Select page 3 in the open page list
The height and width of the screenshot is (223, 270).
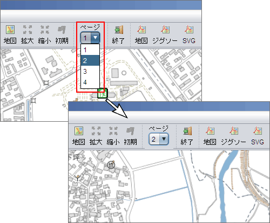[x=90, y=71]
